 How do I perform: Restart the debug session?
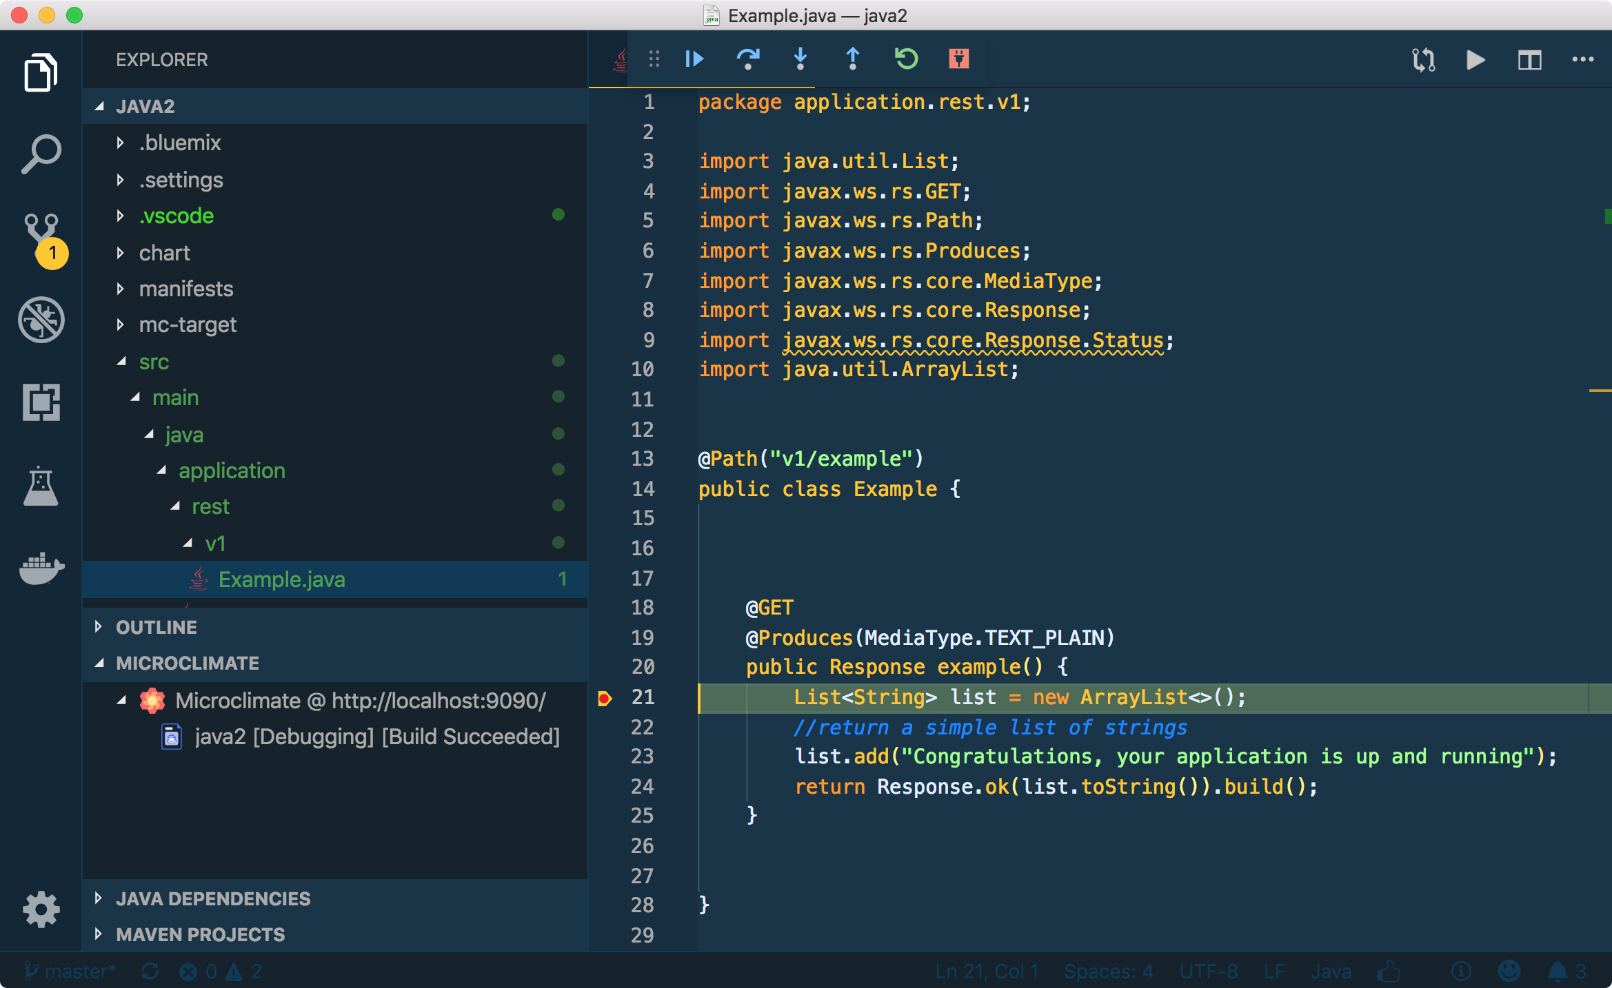click(x=906, y=59)
